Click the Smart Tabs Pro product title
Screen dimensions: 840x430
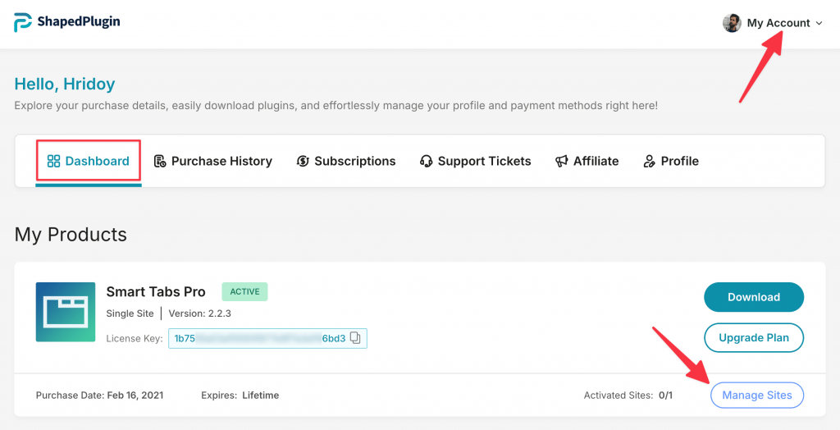tap(156, 291)
